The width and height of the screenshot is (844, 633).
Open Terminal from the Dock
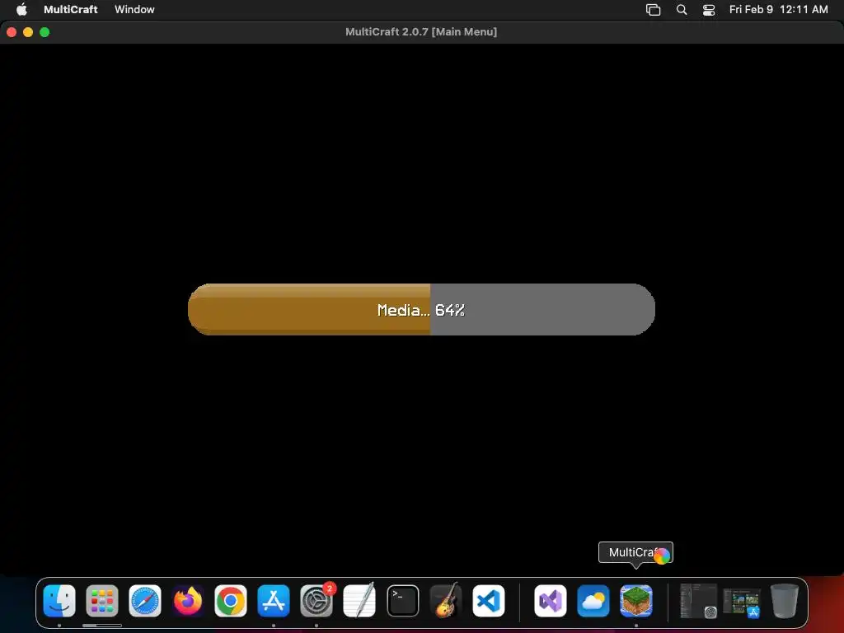click(x=402, y=601)
